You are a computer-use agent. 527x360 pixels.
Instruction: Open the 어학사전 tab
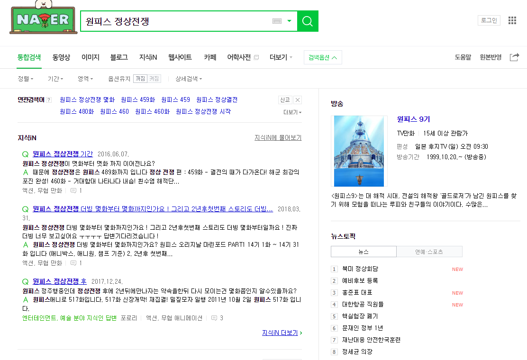coord(239,57)
